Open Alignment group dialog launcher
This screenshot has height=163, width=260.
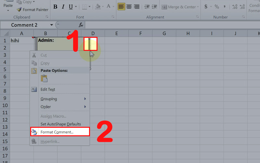pyautogui.click(x=197, y=17)
